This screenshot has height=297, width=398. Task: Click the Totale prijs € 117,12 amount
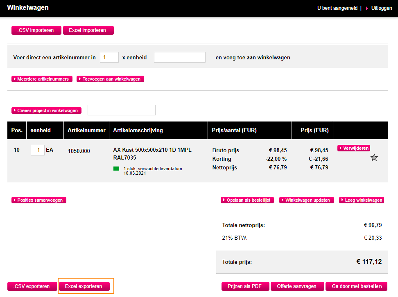pyautogui.click(x=369, y=262)
